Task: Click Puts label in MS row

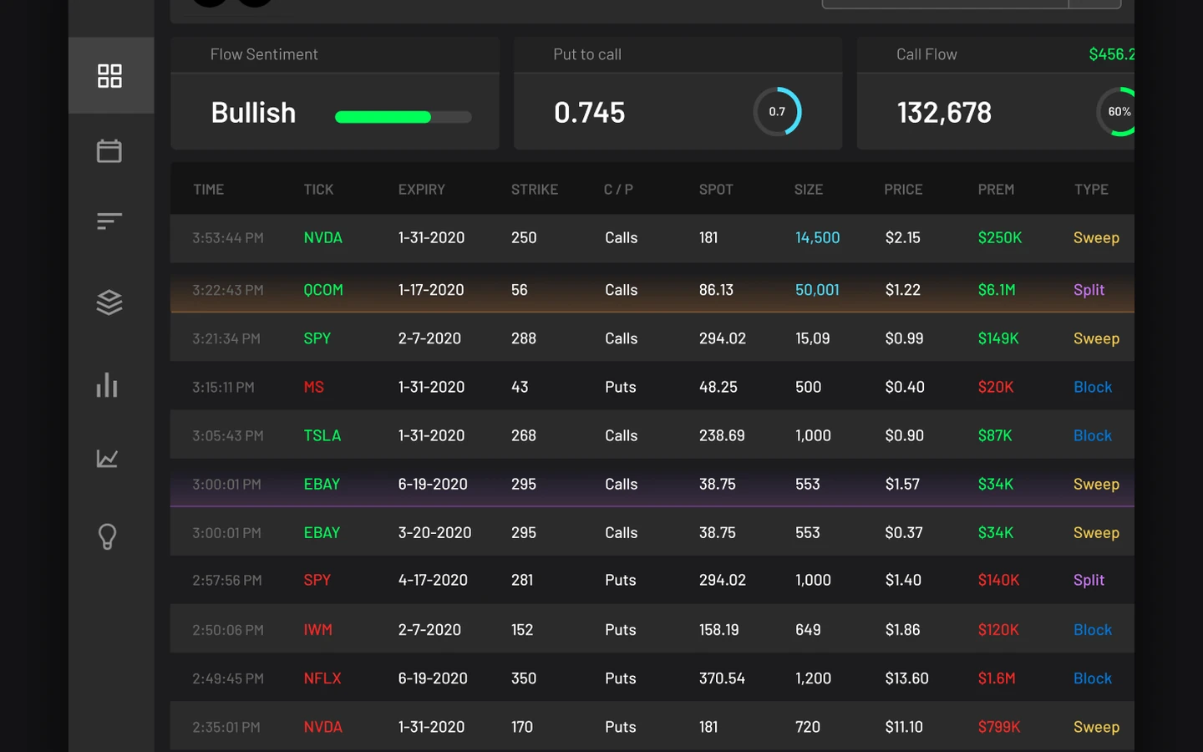Action: click(x=621, y=387)
